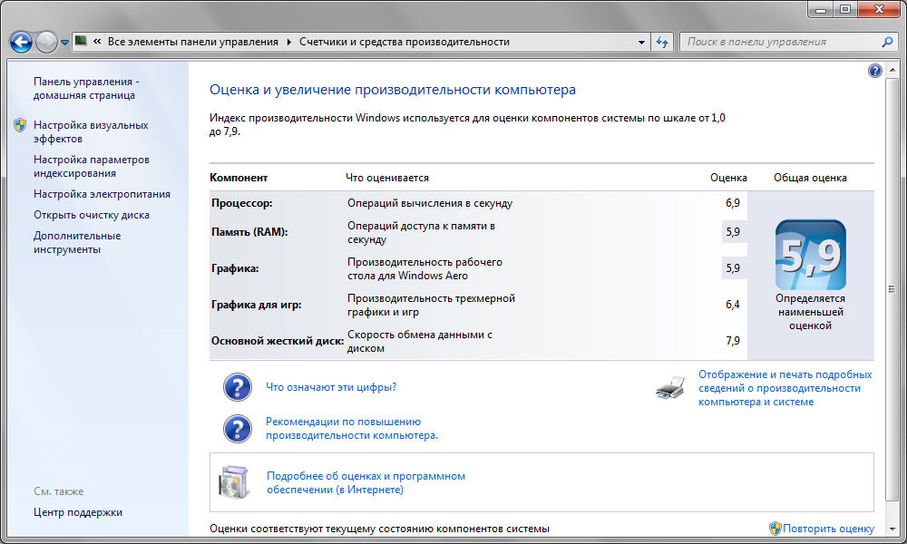Expand the address bar history dropdown

click(x=640, y=42)
